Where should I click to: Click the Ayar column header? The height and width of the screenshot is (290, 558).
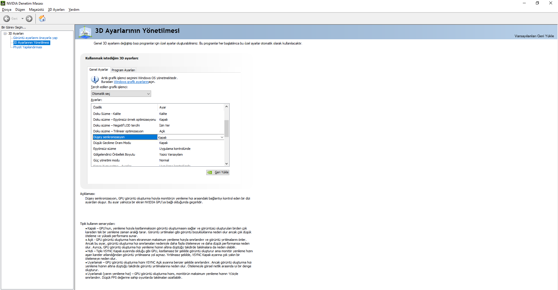[x=191, y=107]
